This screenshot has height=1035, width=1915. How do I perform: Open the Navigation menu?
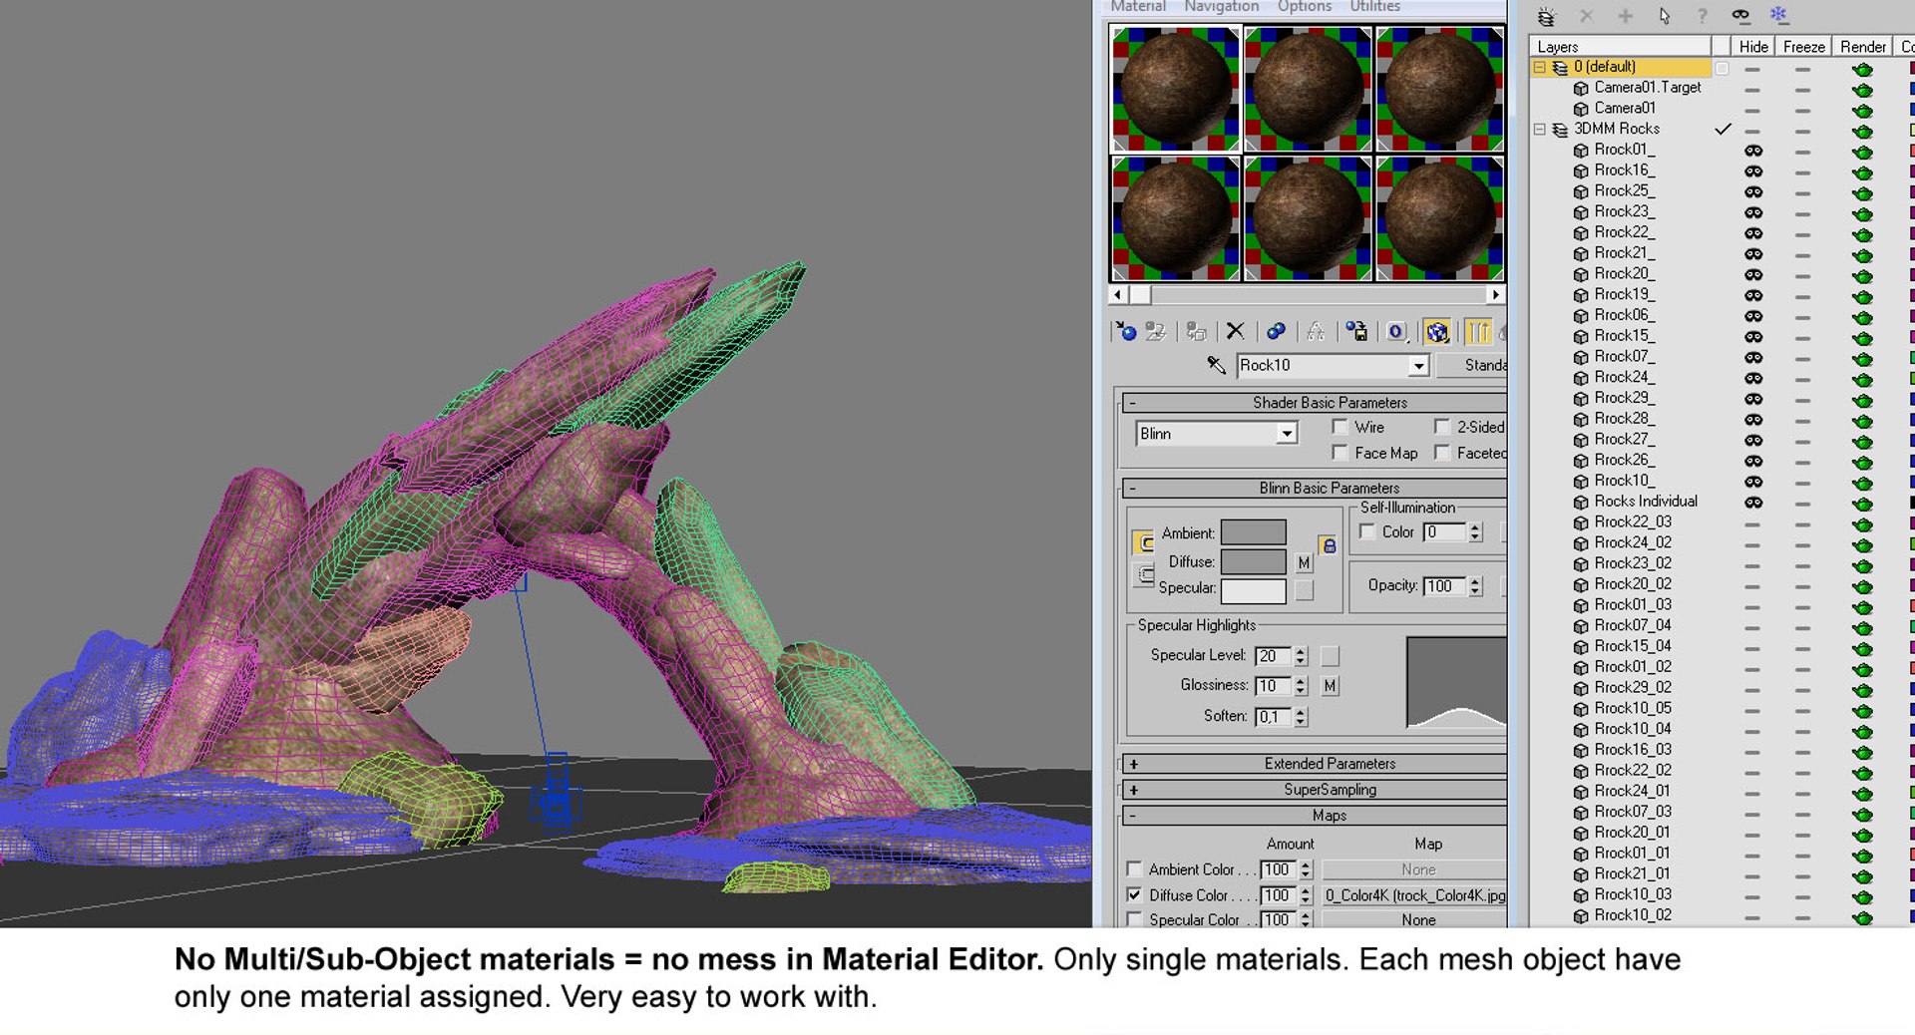(1222, 7)
